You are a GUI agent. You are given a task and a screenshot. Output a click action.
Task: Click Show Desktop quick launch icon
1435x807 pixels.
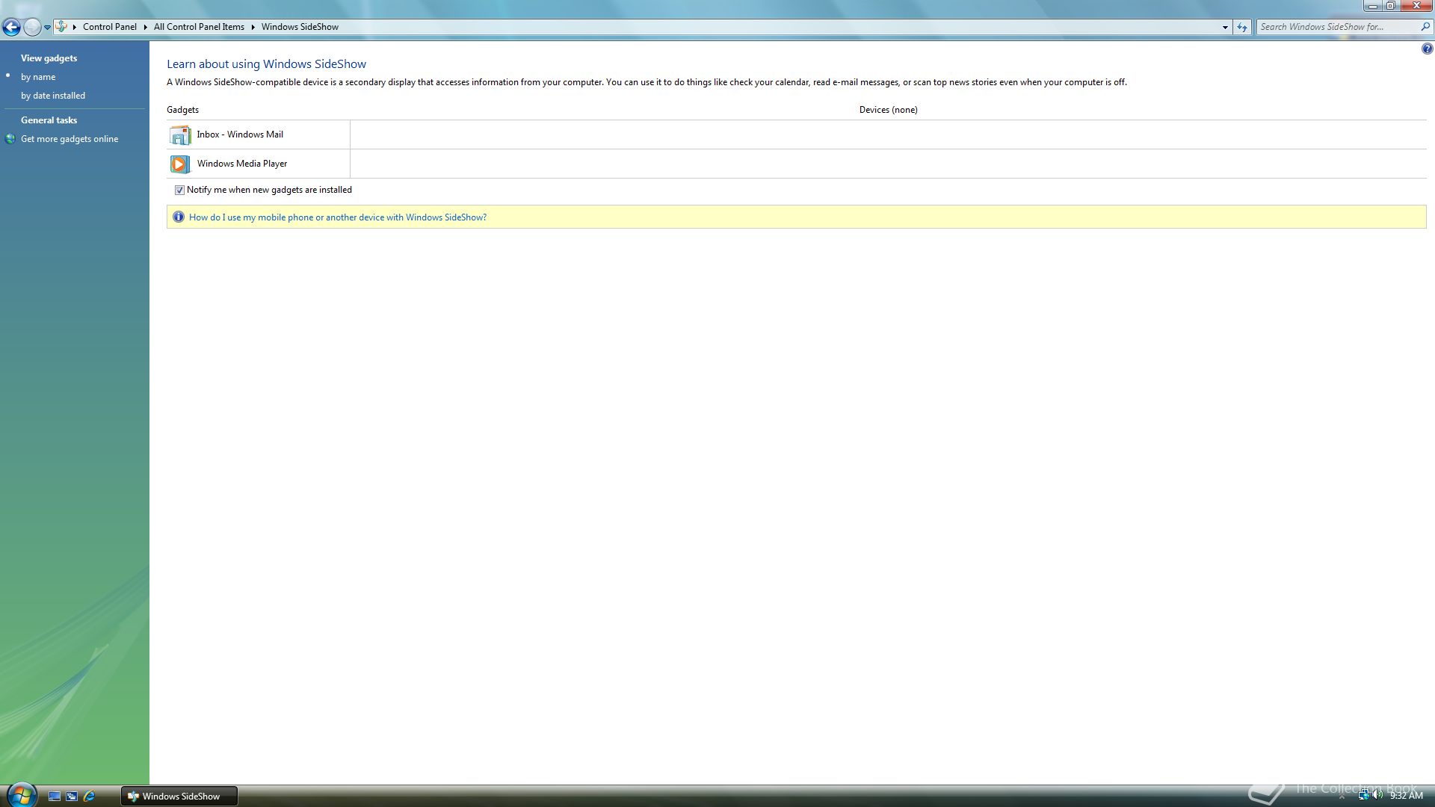[x=55, y=797]
